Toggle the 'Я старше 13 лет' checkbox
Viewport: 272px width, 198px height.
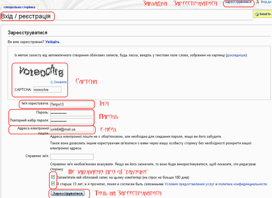(x=53, y=183)
